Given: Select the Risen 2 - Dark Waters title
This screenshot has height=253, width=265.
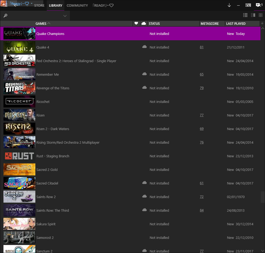Looking at the screenshot, I should pyautogui.click(x=53, y=129).
